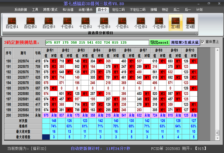Click the 期号 column header
The width and height of the screenshot is (224, 153).
pos(23,53)
